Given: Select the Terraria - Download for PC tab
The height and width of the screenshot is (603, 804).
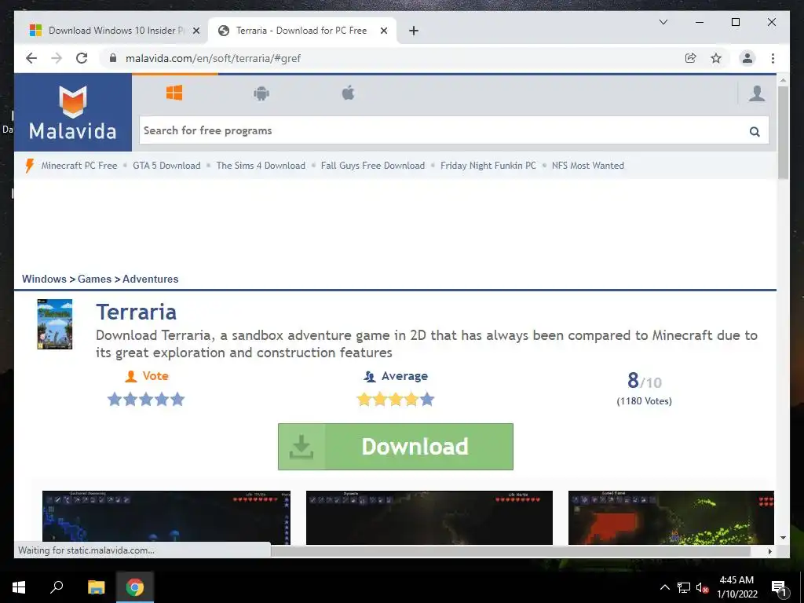Looking at the screenshot, I should 301,31.
